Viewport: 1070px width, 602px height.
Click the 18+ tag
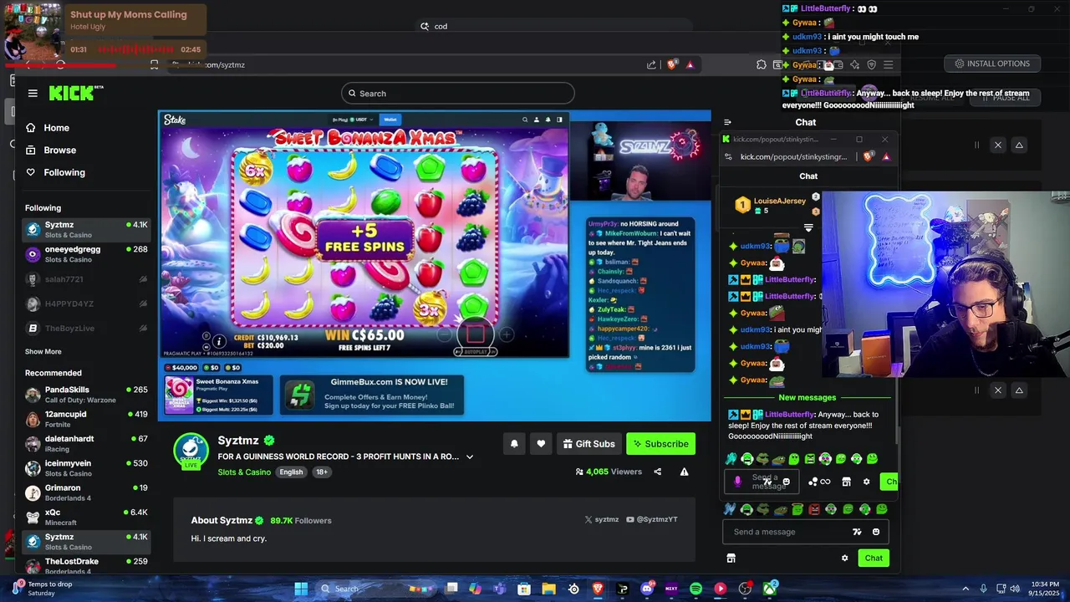(321, 472)
